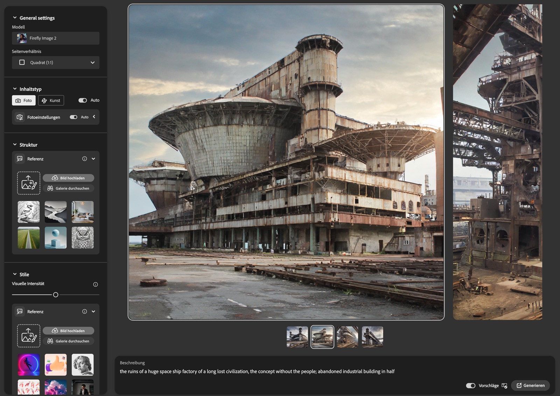
Task: Select the bird sketch structure reference
Action: (x=29, y=212)
